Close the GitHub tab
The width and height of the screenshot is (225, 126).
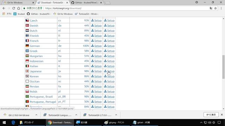click(101, 2)
